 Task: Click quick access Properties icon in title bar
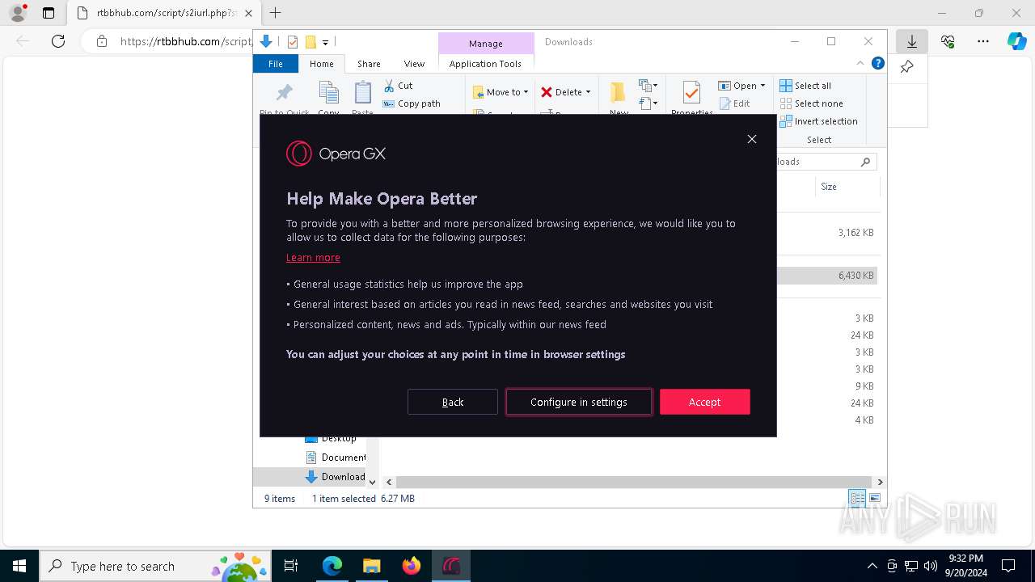pyautogui.click(x=293, y=42)
